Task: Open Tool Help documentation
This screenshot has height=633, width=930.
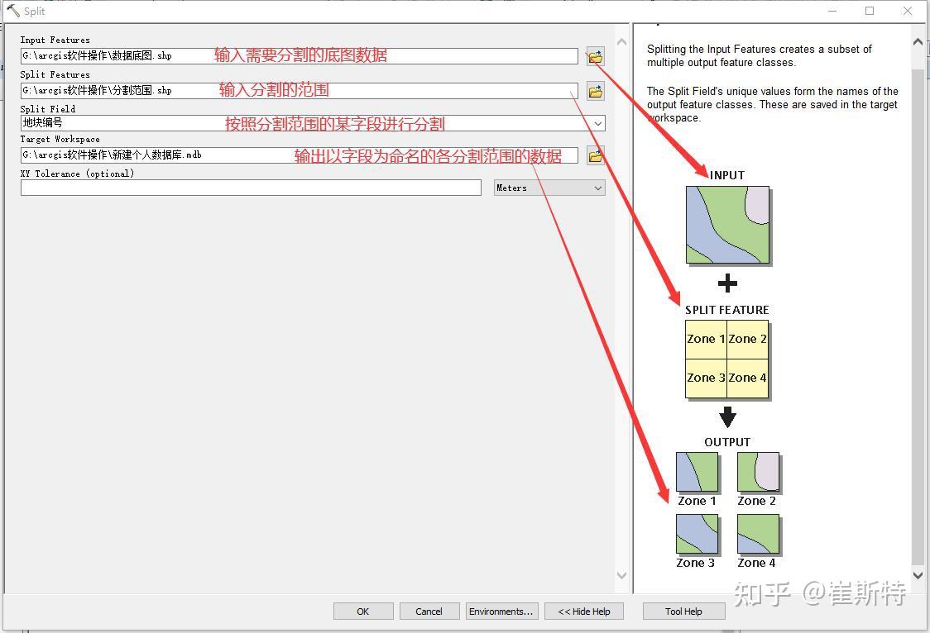Action: [683, 611]
